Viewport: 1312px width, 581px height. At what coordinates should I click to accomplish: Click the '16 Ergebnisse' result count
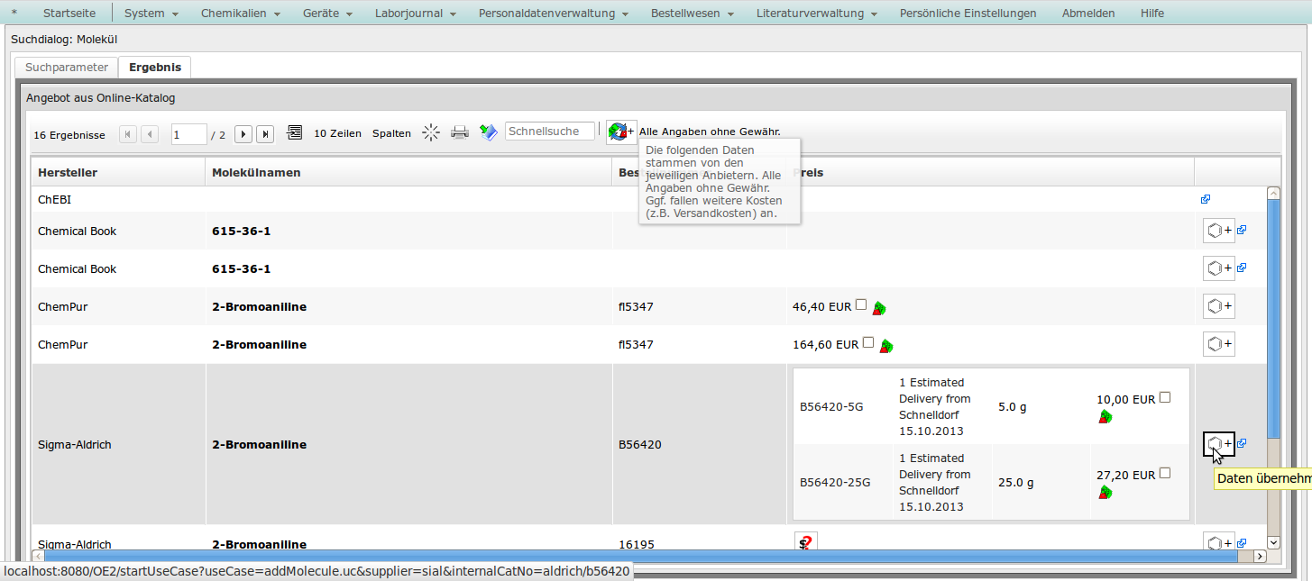tap(69, 135)
